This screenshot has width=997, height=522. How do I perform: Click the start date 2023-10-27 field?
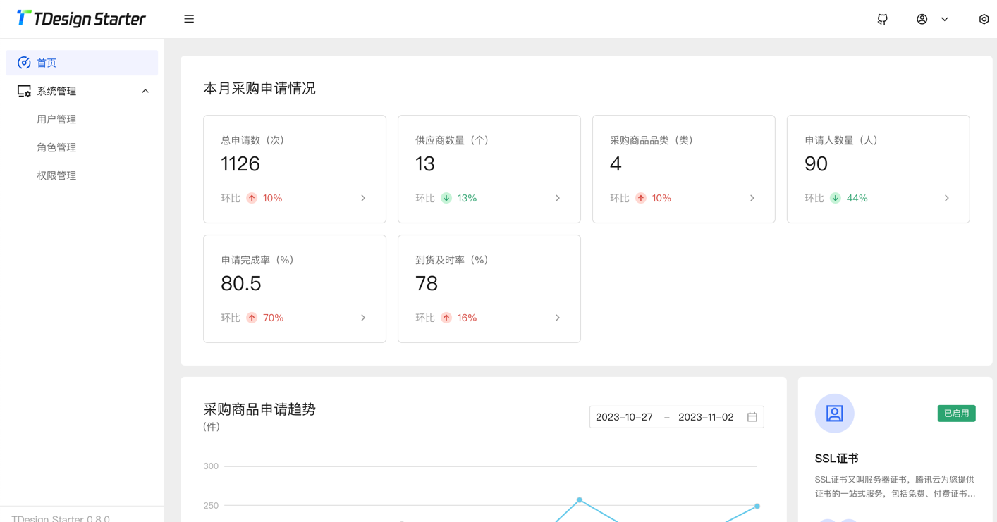point(624,417)
